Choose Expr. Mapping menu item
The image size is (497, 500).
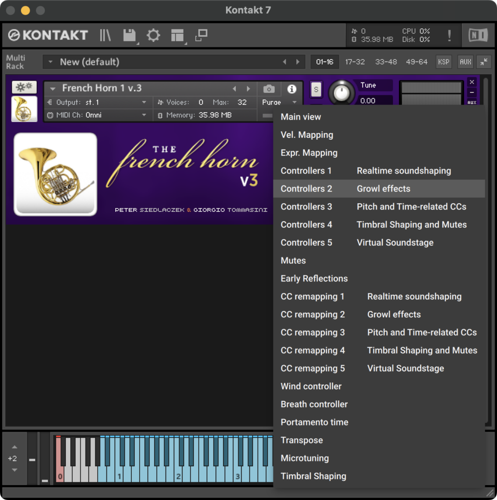[x=379, y=153]
